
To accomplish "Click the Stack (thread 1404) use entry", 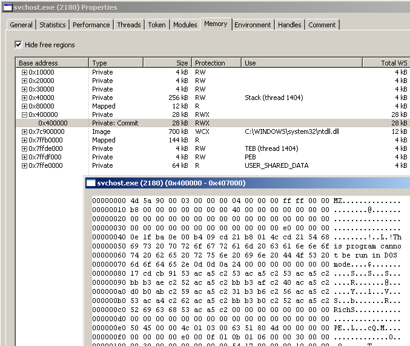I will click(x=274, y=98).
